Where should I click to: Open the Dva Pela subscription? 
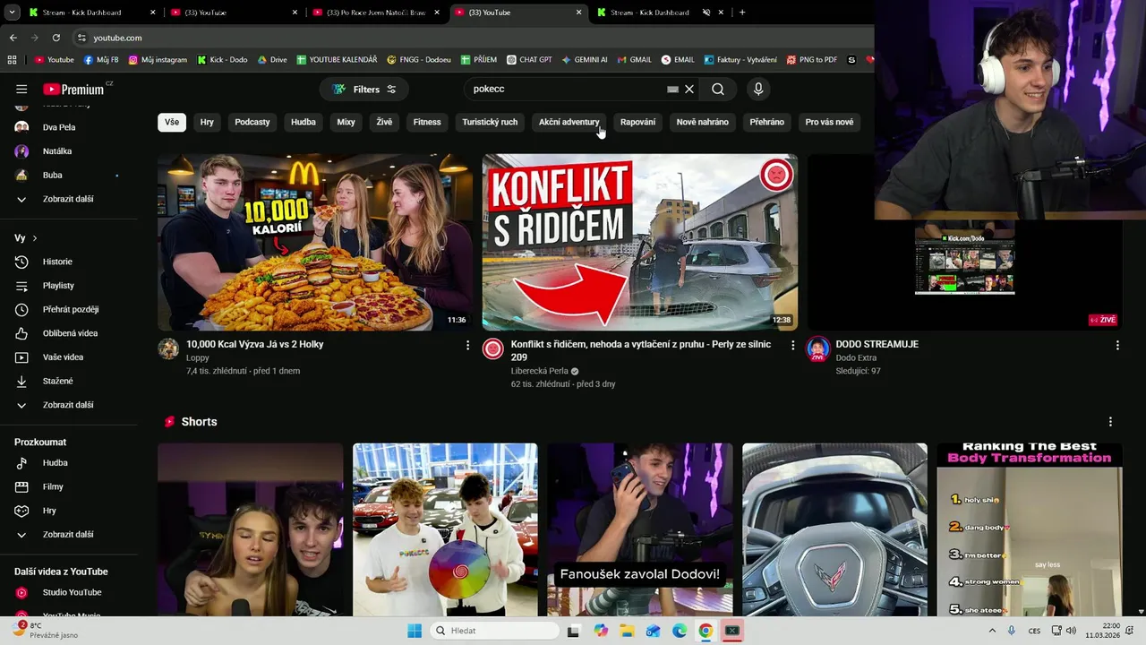coord(68,127)
